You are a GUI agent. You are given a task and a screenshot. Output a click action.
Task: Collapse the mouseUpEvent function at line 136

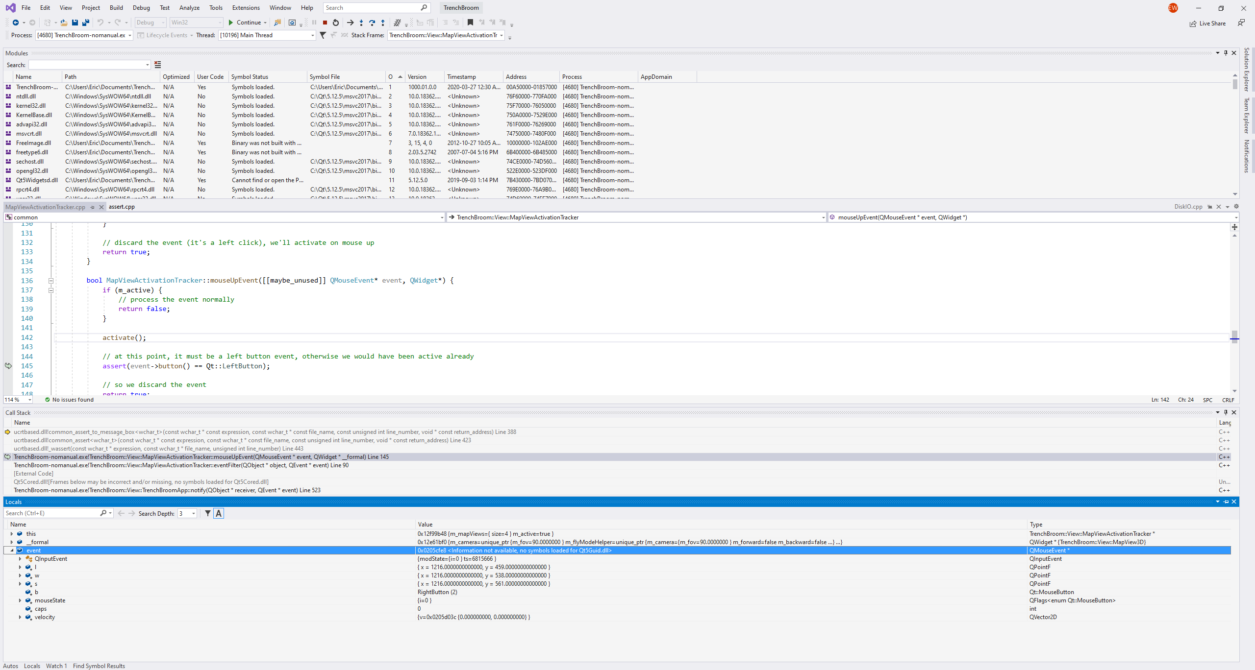point(51,281)
